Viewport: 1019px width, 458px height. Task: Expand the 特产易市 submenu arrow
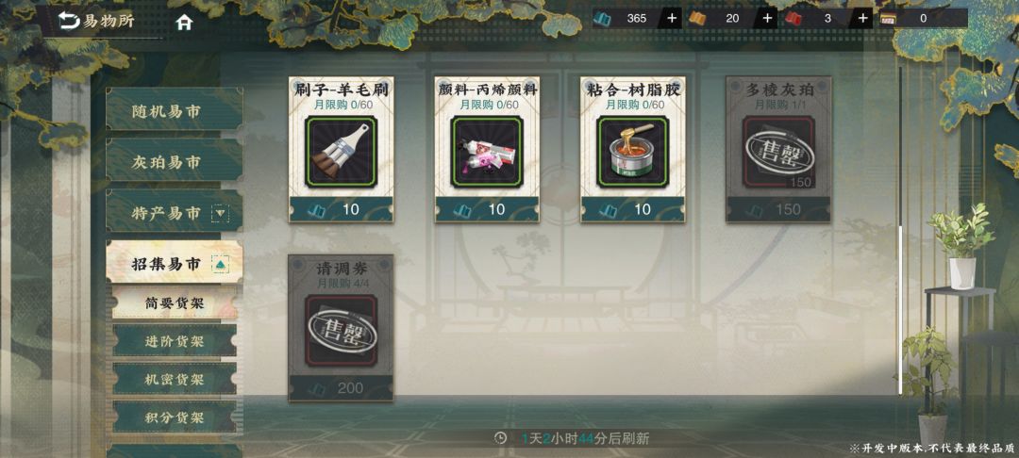point(221,212)
